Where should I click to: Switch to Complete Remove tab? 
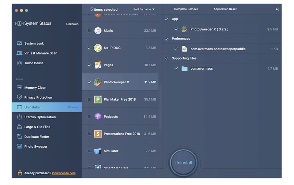pyautogui.click(x=186, y=9)
